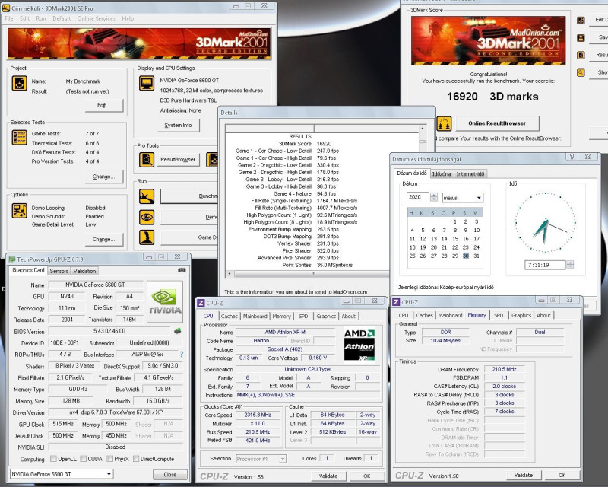
Task: Click the Bus Interface question mark icon
Action: (181, 354)
